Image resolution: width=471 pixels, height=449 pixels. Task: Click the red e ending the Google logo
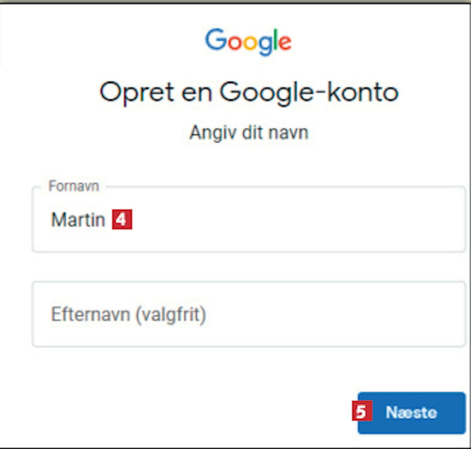click(285, 43)
